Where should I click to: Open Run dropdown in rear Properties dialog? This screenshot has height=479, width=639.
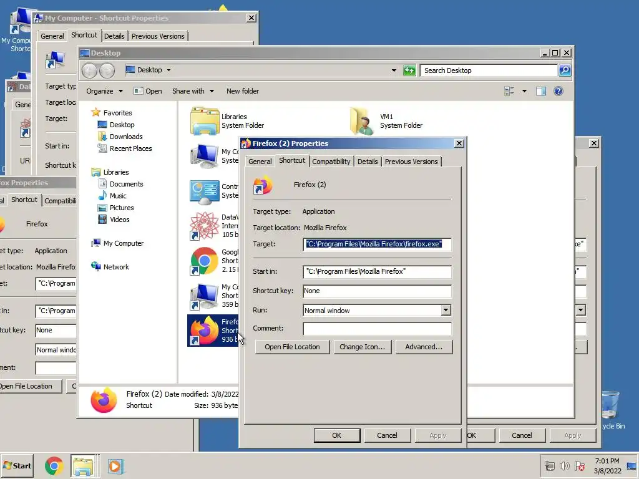tap(581, 311)
